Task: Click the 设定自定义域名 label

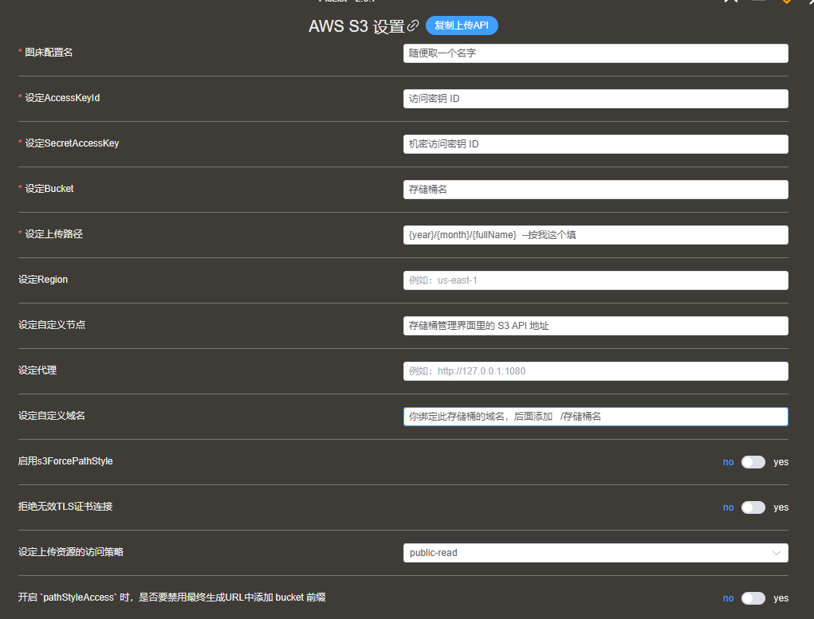Action: (52, 416)
